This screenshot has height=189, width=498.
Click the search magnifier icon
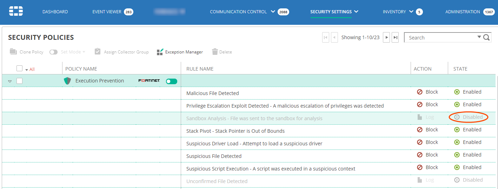487,37
